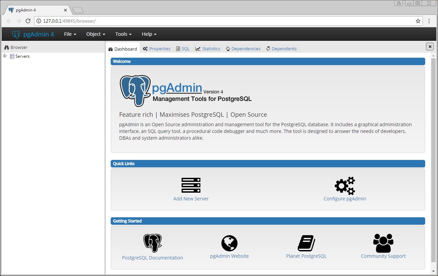Open the Help dropdown menu
The height and width of the screenshot is (276, 438).
tap(149, 34)
